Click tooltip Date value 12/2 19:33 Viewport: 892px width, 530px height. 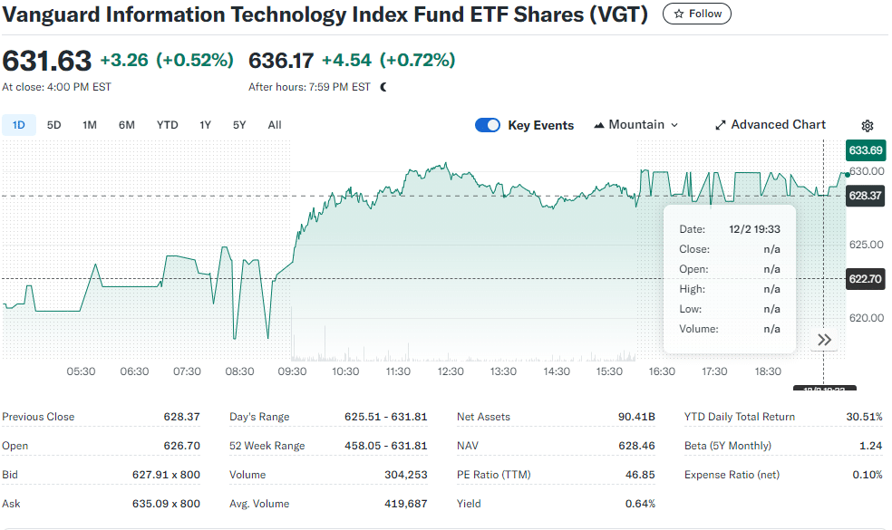(x=754, y=229)
